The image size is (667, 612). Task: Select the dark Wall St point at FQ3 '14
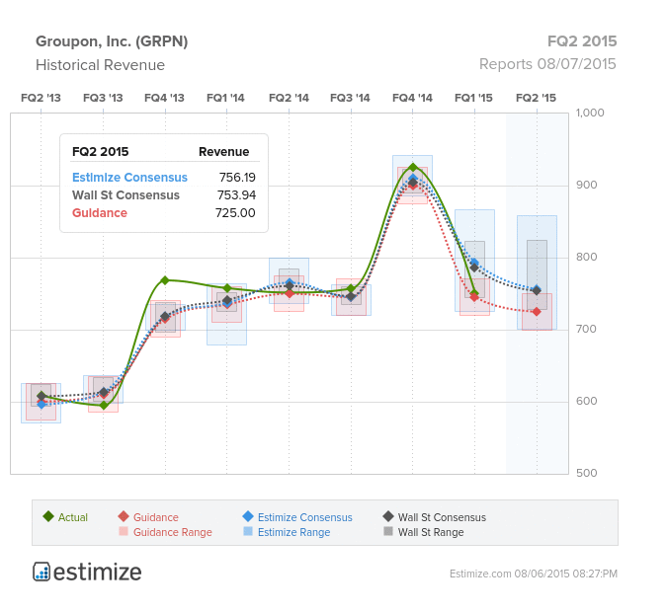pyautogui.click(x=351, y=296)
